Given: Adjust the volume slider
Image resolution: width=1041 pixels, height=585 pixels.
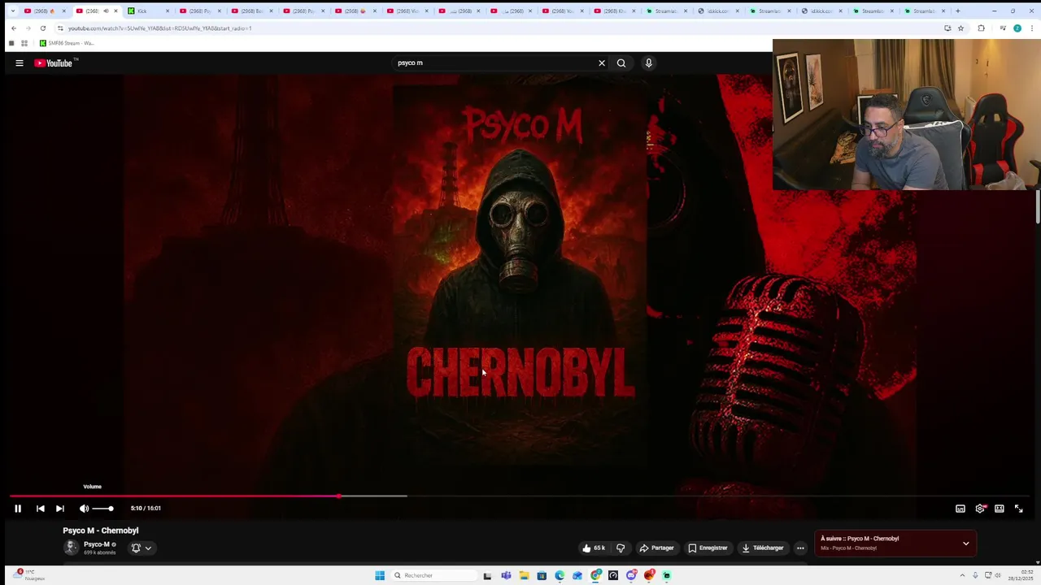Looking at the screenshot, I should 102,509.
